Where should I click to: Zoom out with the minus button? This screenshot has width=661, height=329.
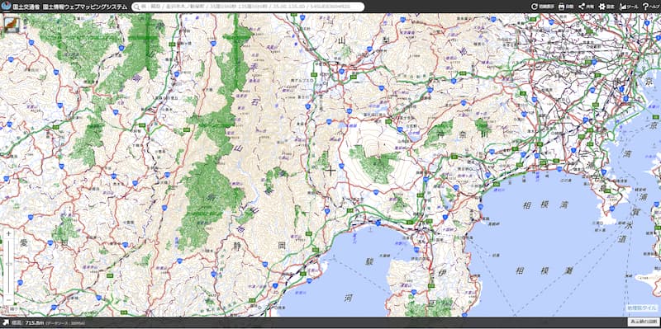point(9,300)
